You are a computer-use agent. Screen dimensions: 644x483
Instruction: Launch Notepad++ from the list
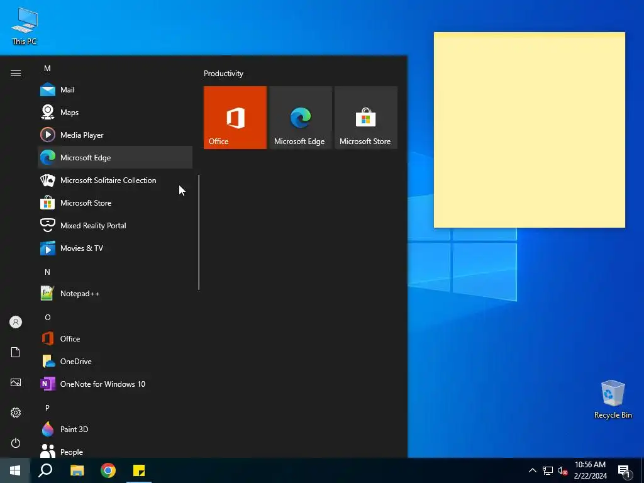pyautogui.click(x=115, y=293)
